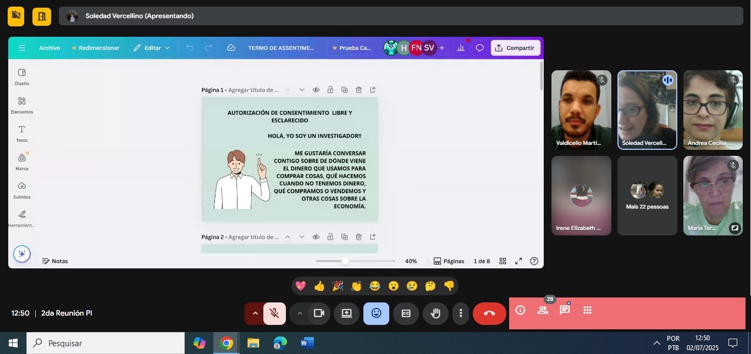751x354 pixels.
Task: Open more options three-dot menu
Action: pos(461,313)
